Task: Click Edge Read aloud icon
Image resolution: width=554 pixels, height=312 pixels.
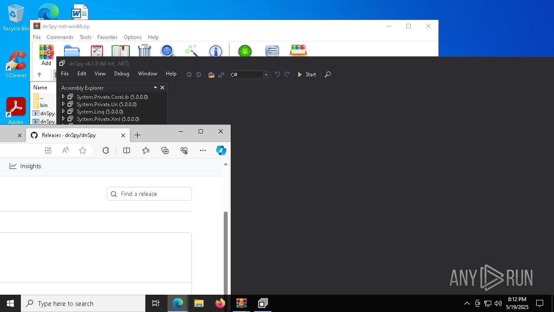Action: (65, 150)
